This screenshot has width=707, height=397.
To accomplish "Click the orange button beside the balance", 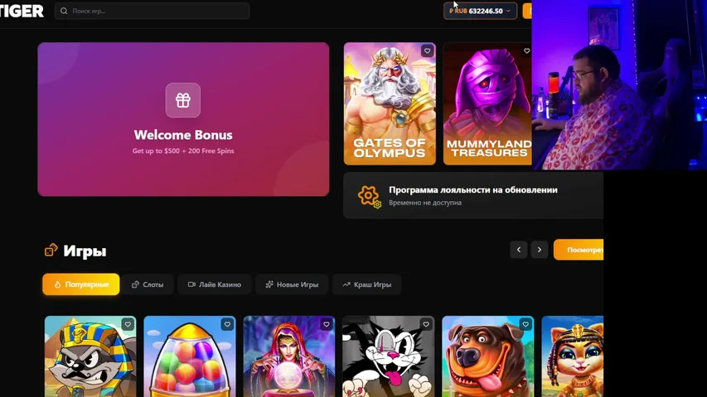I will [527, 11].
